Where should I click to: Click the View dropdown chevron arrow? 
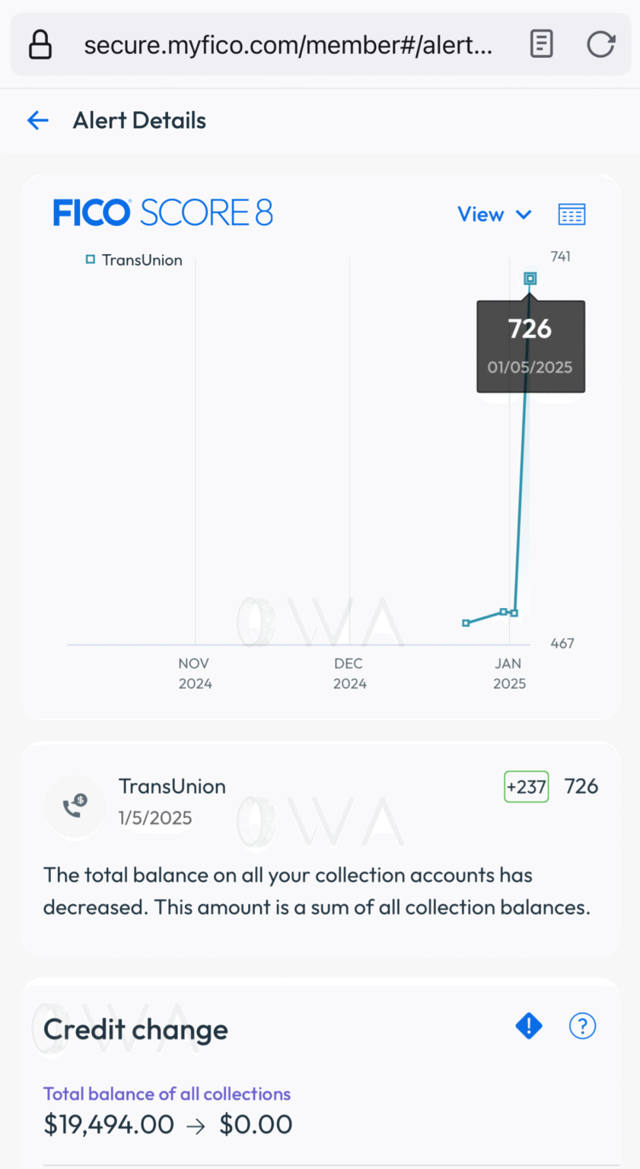coord(524,215)
